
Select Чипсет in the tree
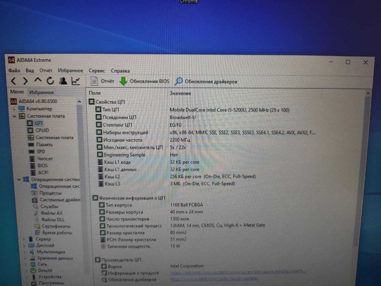tap(42, 158)
